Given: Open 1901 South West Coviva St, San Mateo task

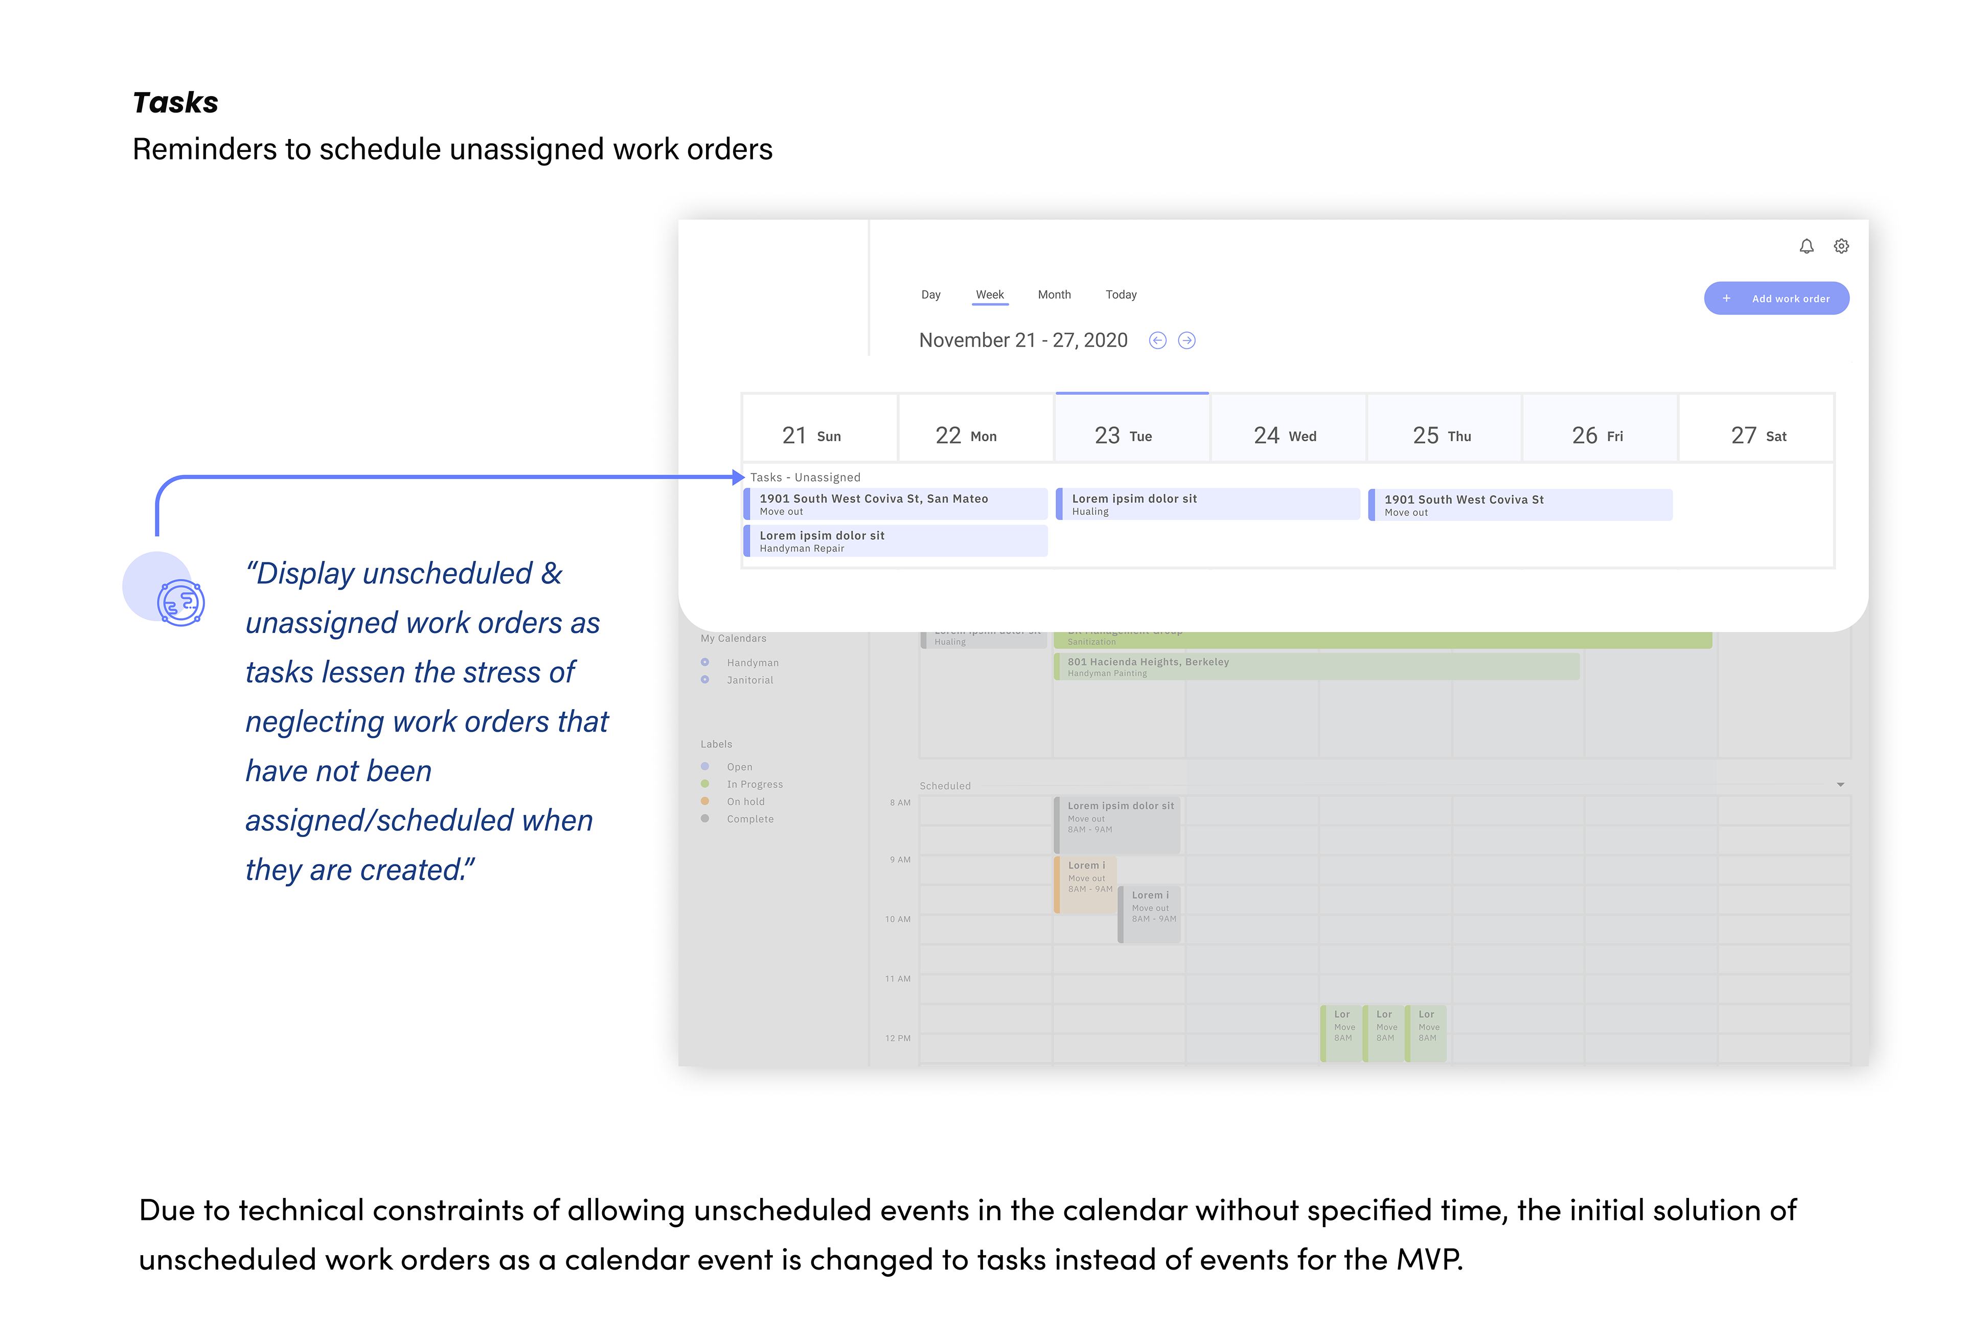Looking at the screenshot, I should click(895, 504).
